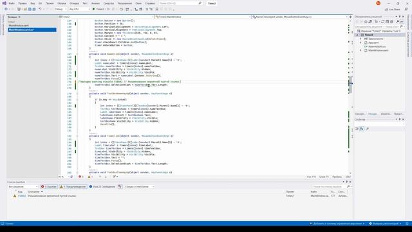
Task: Expand the Зависимости node
Action: pos(360,39)
